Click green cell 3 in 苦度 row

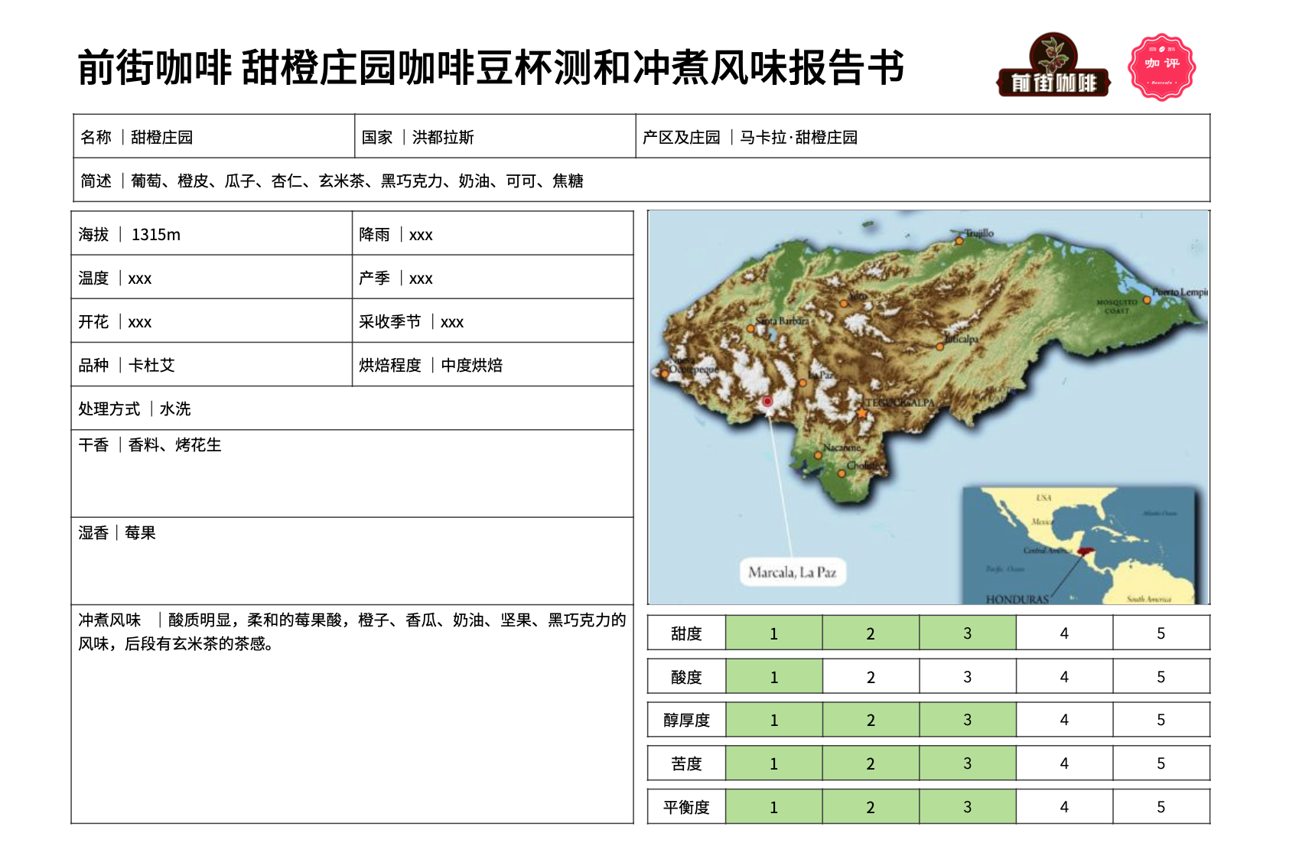click(967, 763)
